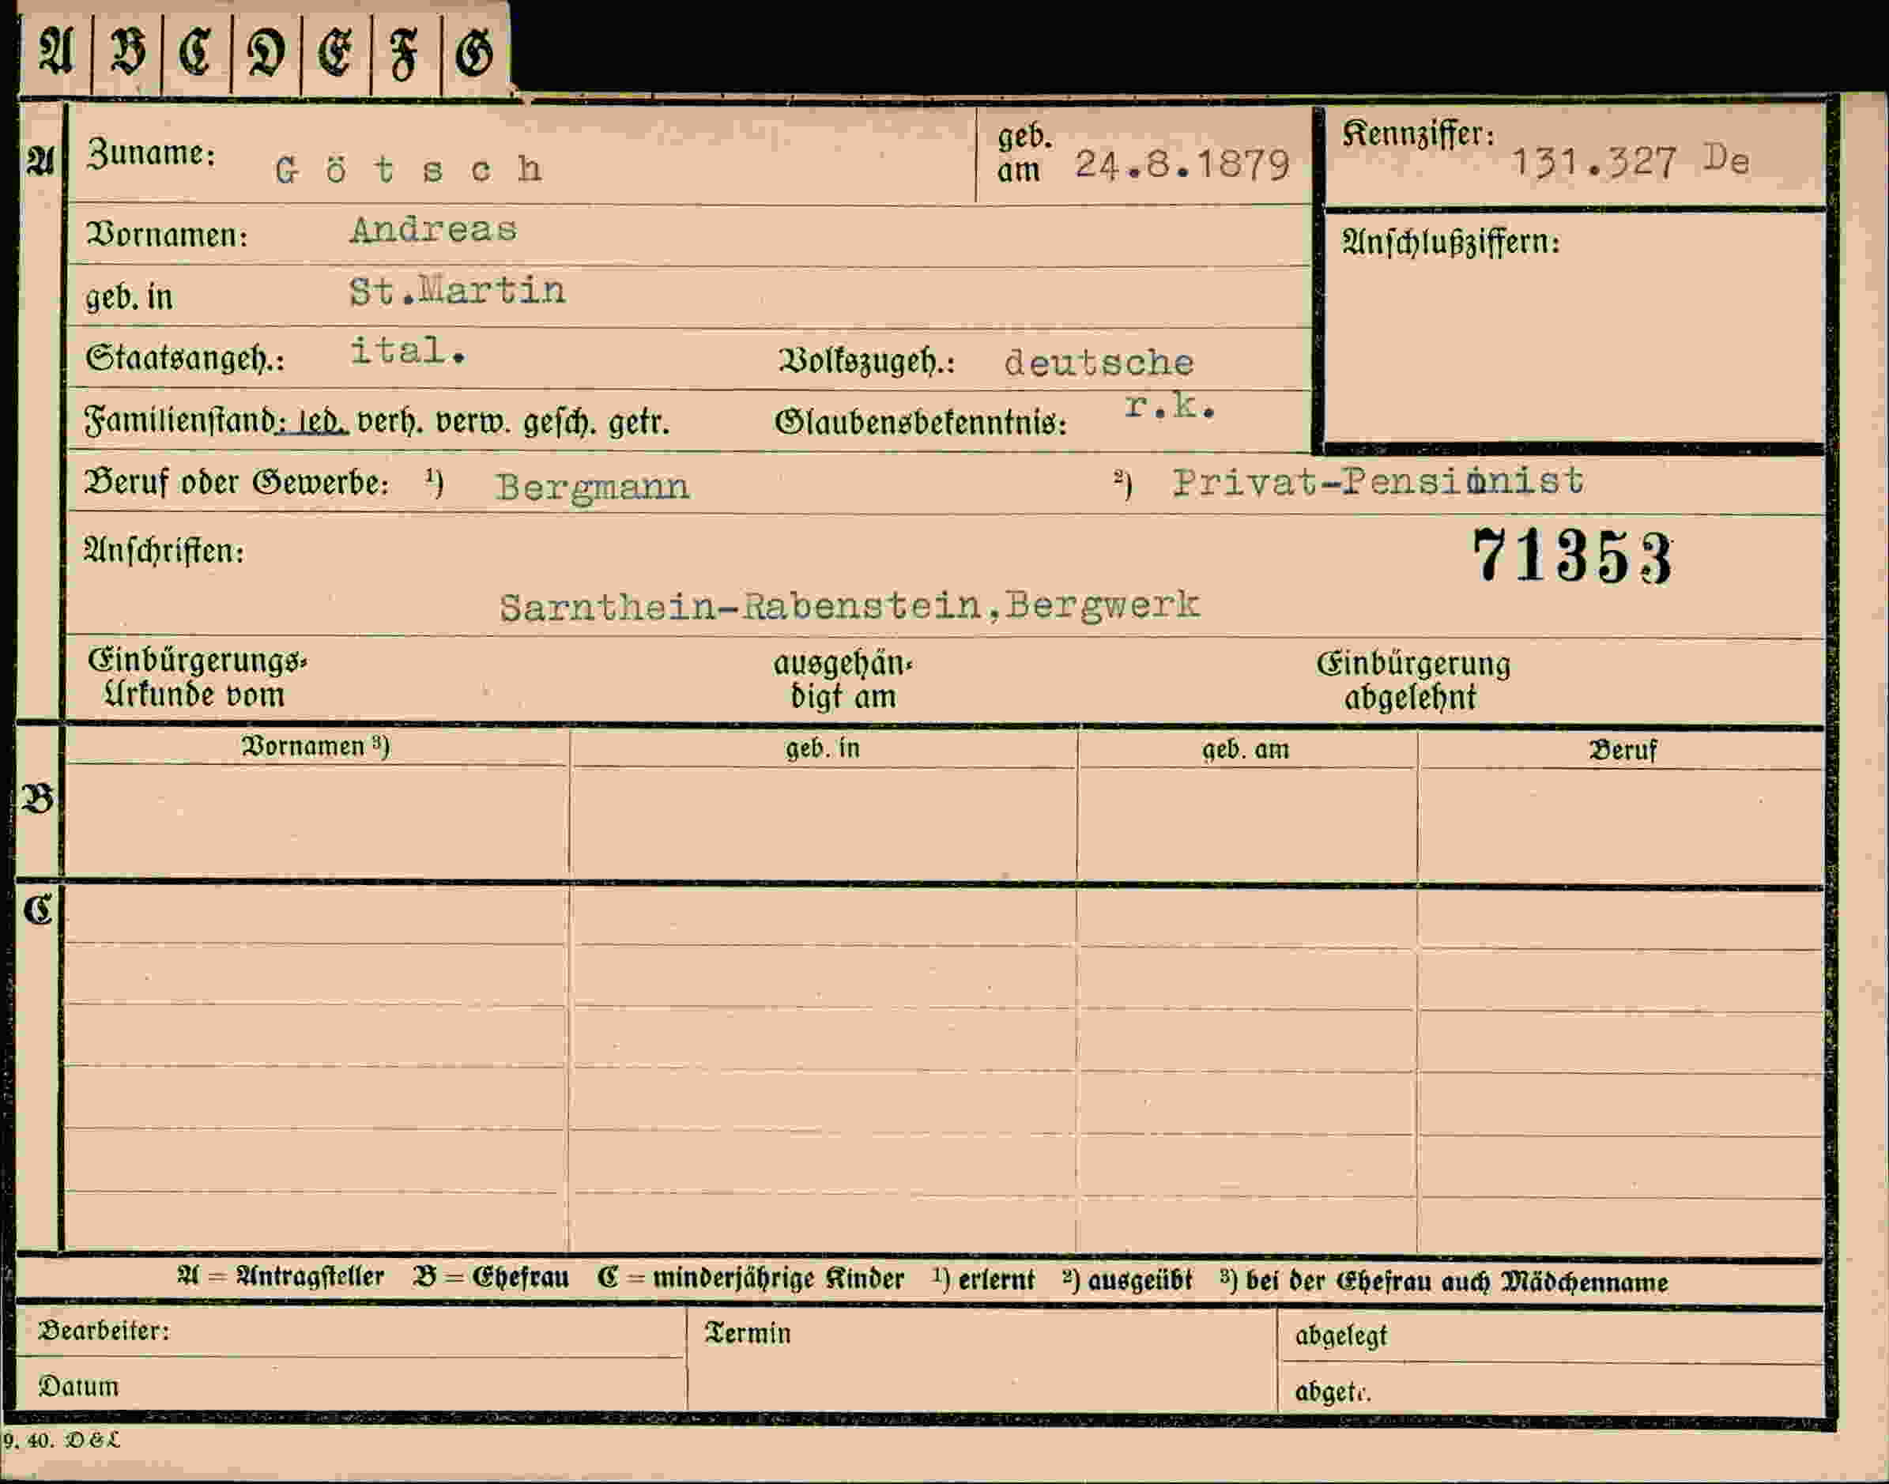
Task: Click the marital status option 'getr.'
Action: click(x=639, y=423)
